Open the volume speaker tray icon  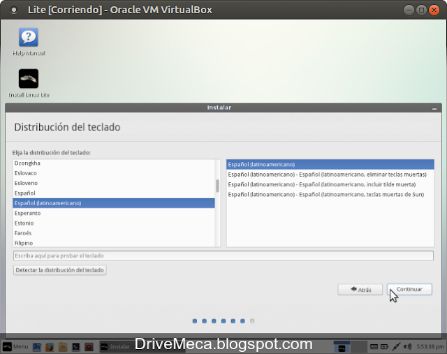407,346
